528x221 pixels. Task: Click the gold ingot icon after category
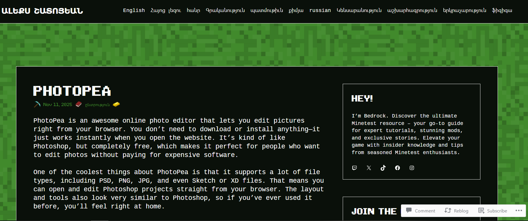tap(116, 104)
